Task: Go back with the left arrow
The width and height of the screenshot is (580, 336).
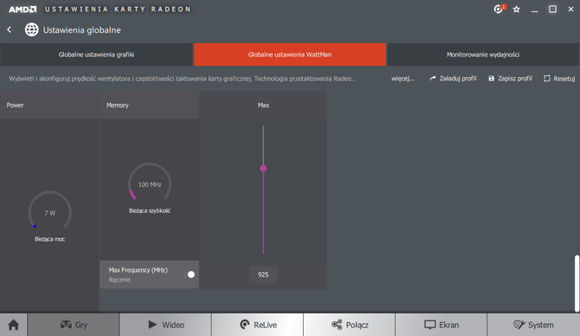Action: (10, 29)
